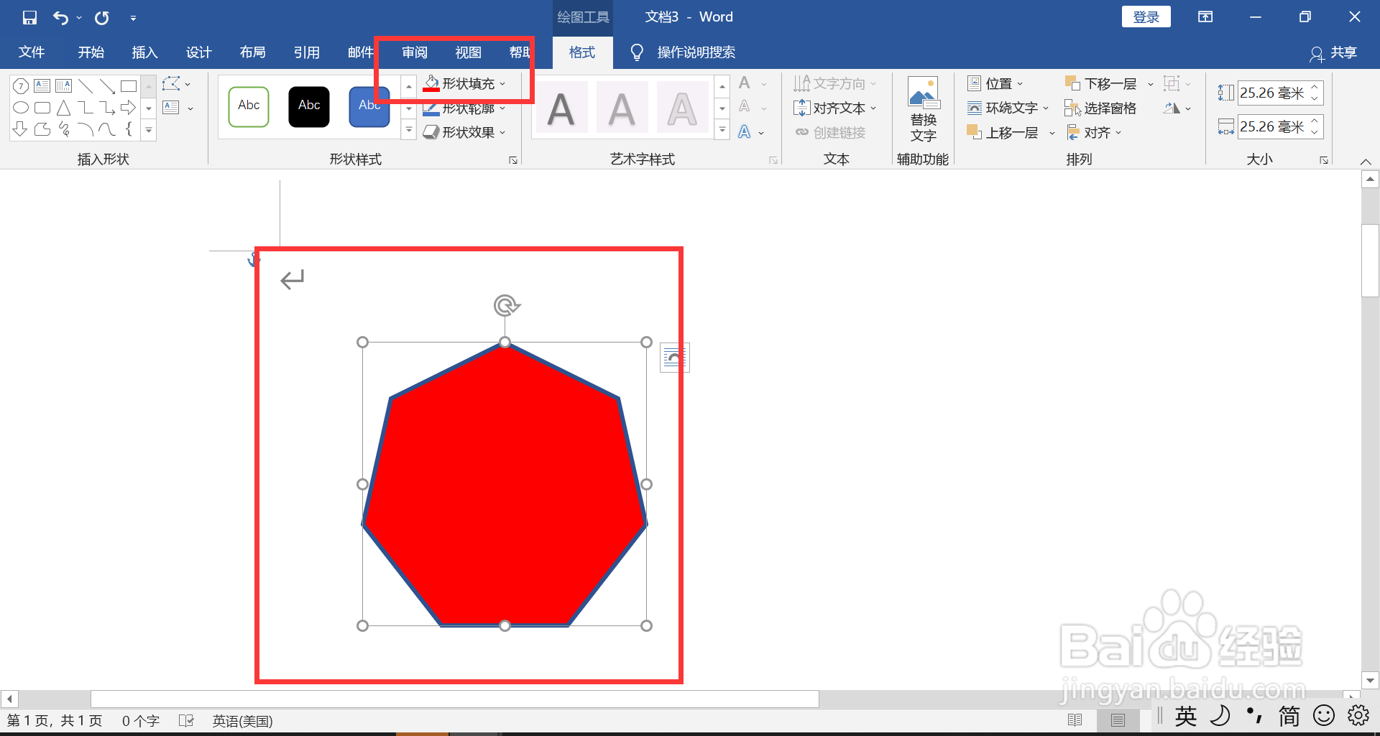The height and width of the screenshot is (736, 1380).
Task: Switch to the 布局 Layout tab
Action: pyautogui.click(x=252, y=52)
